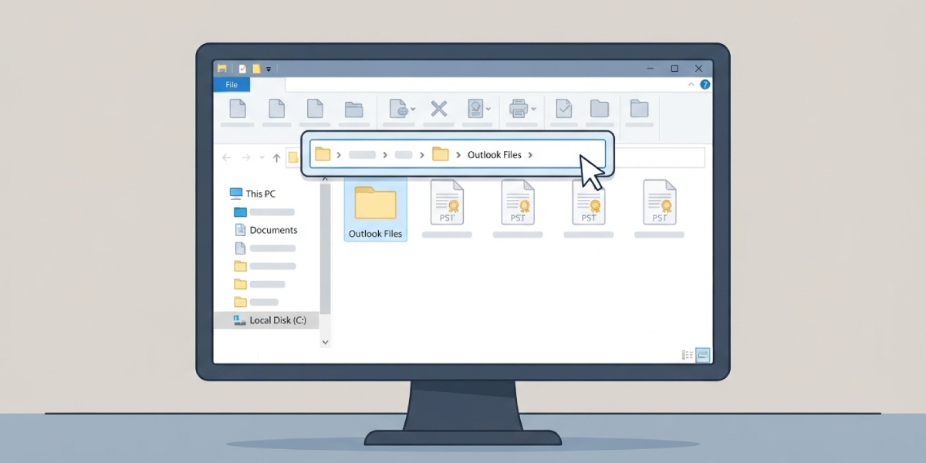Image resolution: width=926 pixels, height=463 pixels.
Task: Click Outlook Files in the breadcrumb path
Action: coord(495,154)
